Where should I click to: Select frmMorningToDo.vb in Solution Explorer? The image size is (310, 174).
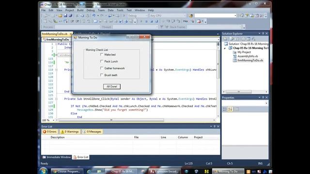250,60
